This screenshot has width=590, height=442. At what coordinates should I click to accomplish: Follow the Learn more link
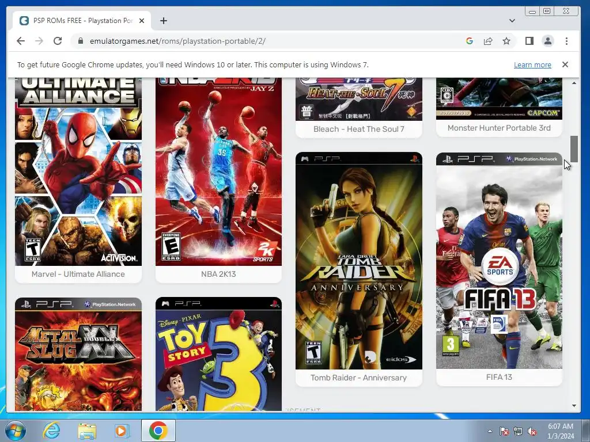532,64
